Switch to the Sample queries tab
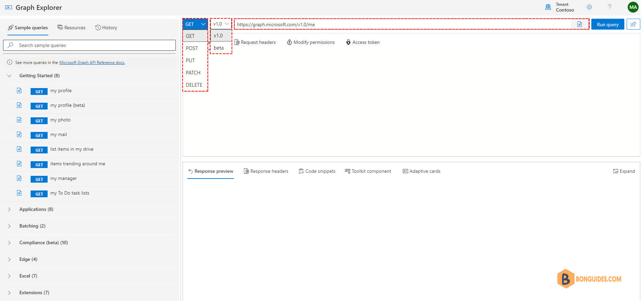The width and height of the screenshot is (642, 301). 28,28
